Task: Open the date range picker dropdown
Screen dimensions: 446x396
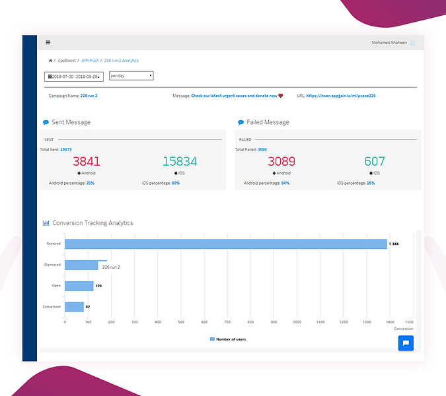Action: pos(74,77)
